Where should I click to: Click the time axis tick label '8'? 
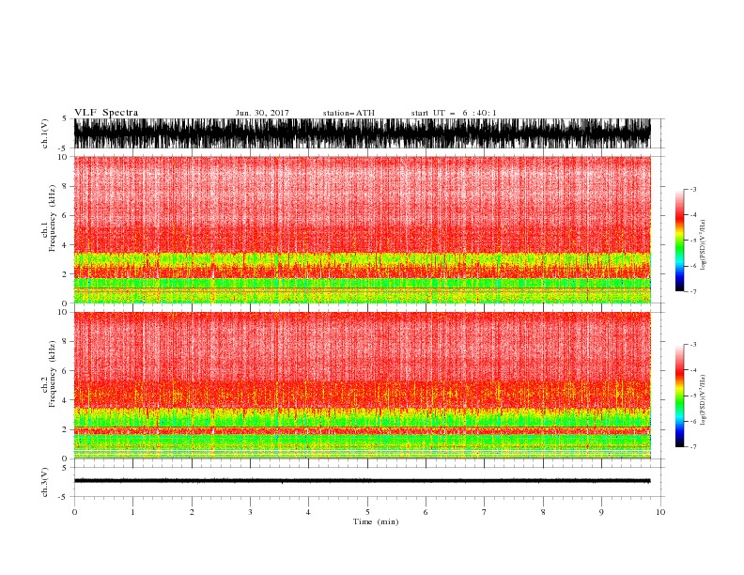click(543, 512)
